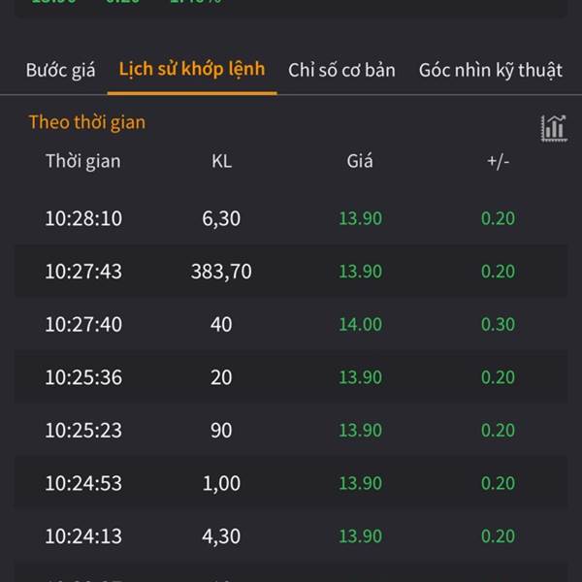Viewport: 582px width, 582px height.
Task: Select the 10:27:43 trade row
Action: [291, 271]
